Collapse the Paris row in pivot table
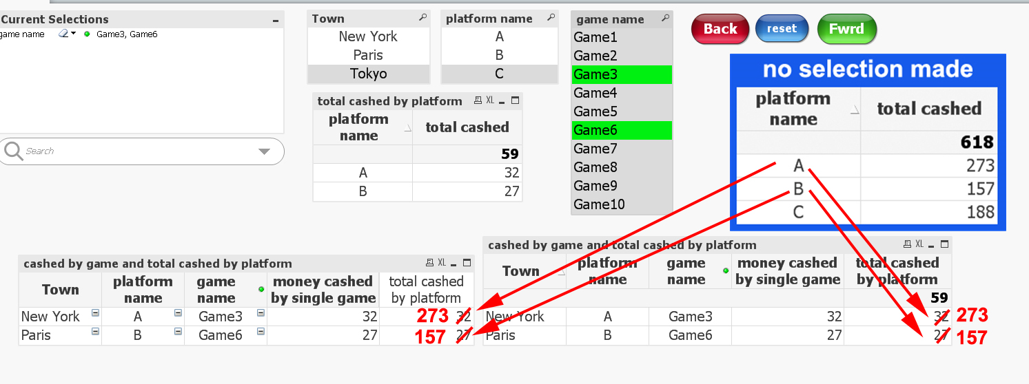This screenshot has width=1029, height=384. click(x=95, y=332)
